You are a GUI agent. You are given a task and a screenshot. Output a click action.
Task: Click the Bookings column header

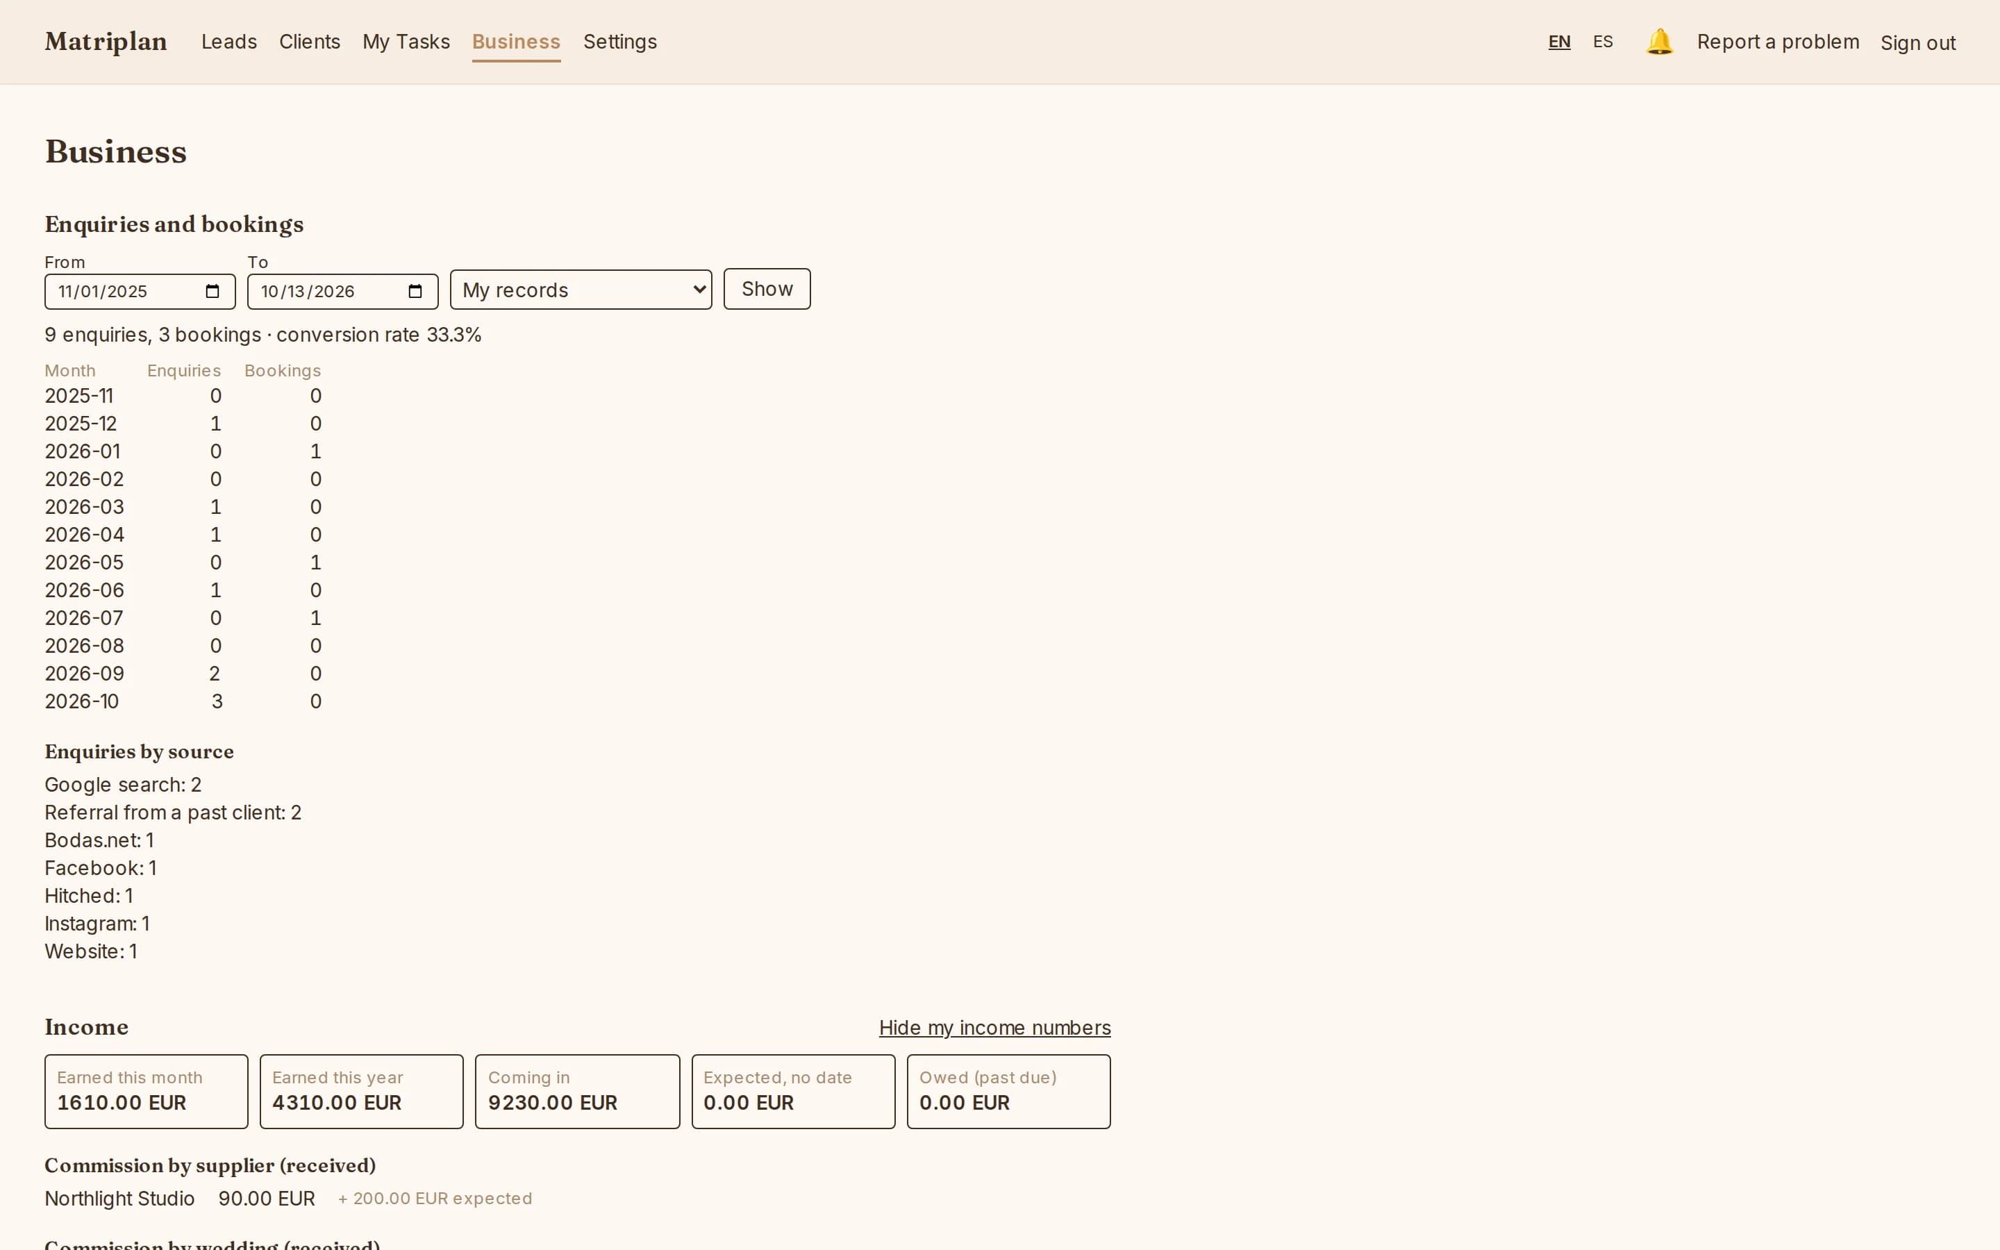tap(283, 370)
